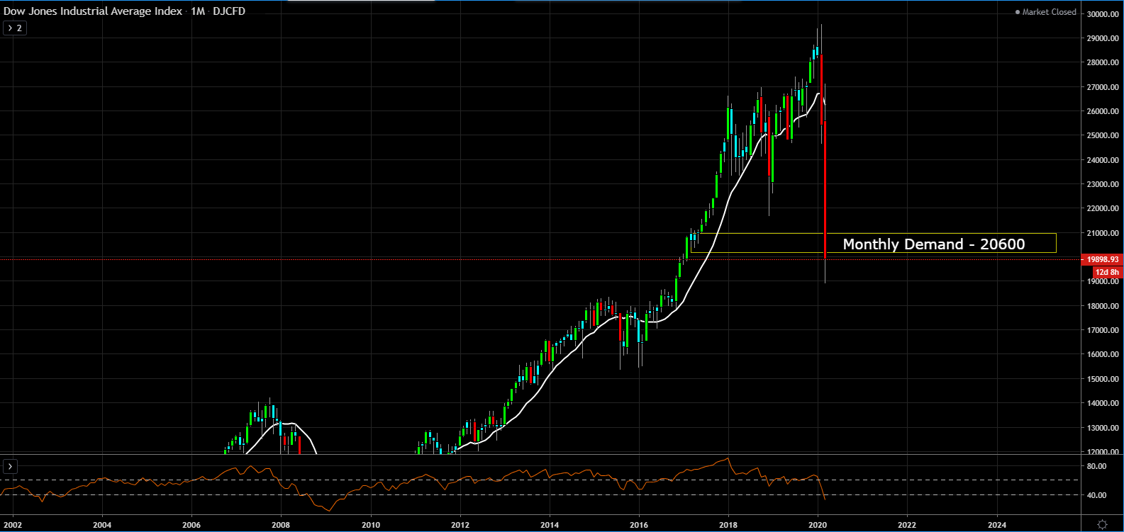Click the 15000.00 price axis label
This screenshot has height=532, width=1124.
coord(1103,379)
